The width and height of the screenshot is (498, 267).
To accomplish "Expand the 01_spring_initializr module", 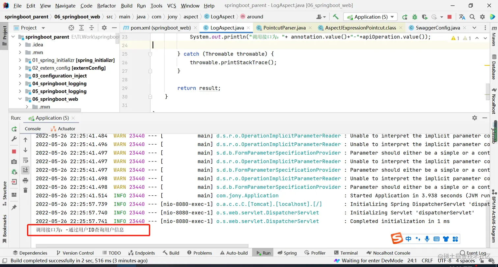I will (20, 60).
